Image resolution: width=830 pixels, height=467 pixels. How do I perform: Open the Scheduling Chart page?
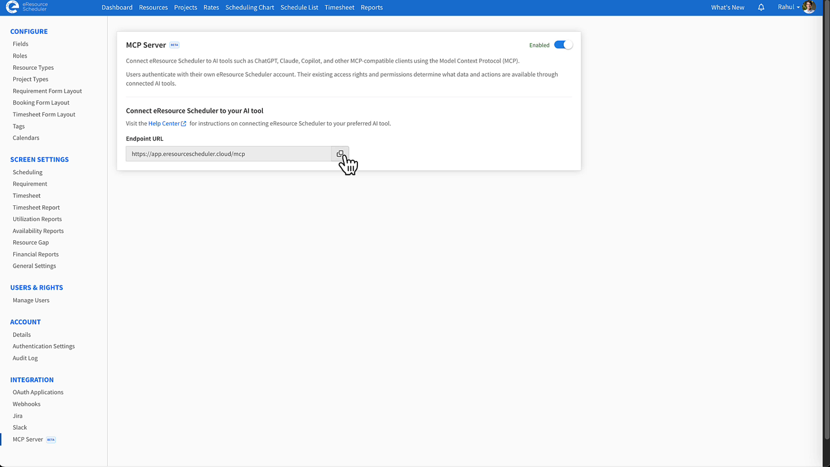coord(250,7)
